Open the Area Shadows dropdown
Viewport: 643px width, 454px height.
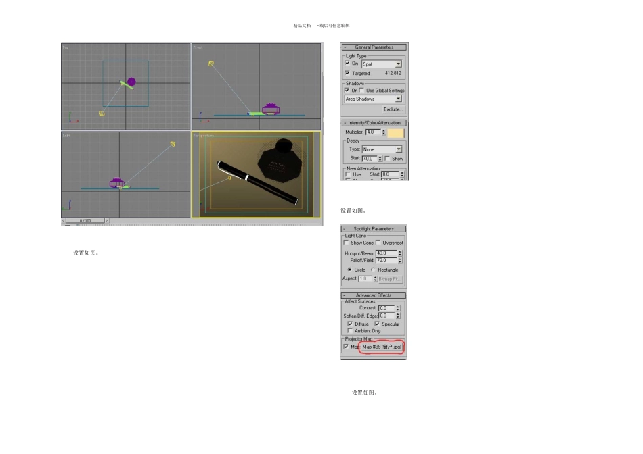click(373, 99)
